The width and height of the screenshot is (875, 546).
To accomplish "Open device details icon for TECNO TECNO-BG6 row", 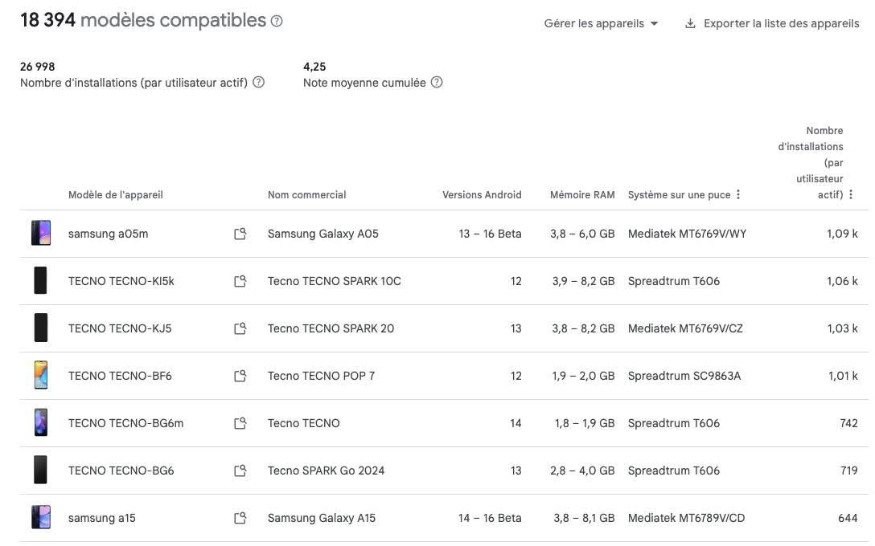I will 240,471.
